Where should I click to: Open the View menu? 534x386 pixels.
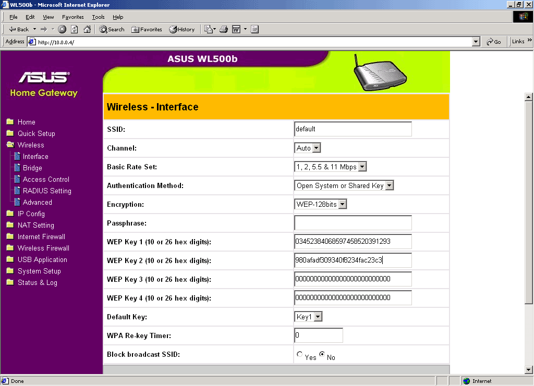coord(48,17)
